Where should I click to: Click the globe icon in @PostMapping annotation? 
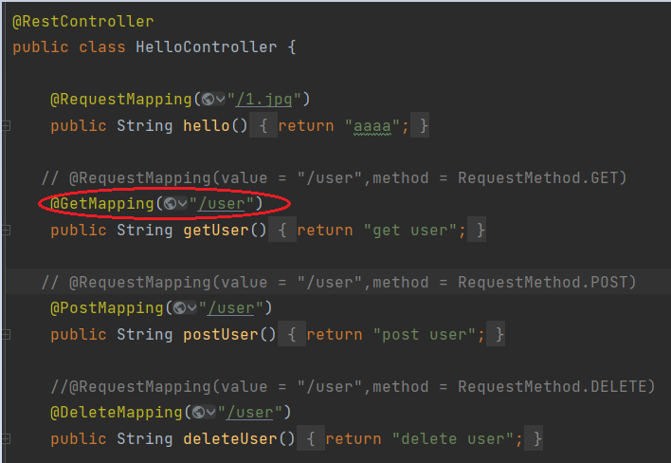pyautogui.click(x=179, y=308)
